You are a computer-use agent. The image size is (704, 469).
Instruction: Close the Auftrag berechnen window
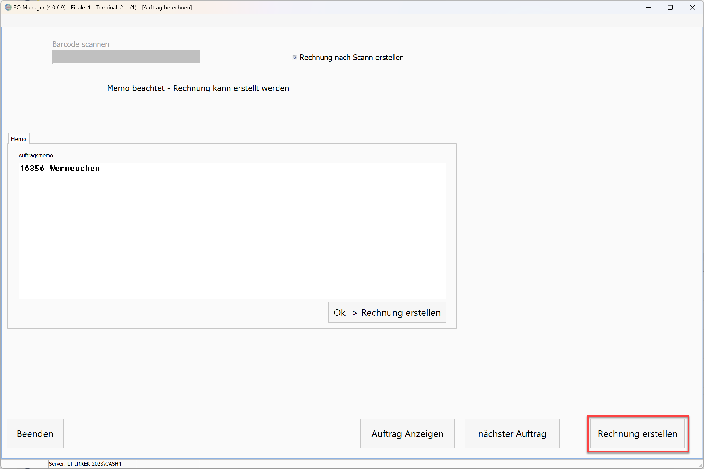click(x=692, y=7)
